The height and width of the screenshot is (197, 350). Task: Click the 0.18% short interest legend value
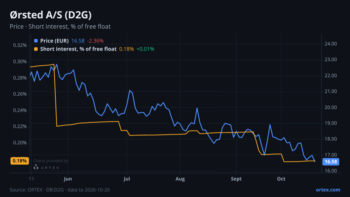pos(127,49)
